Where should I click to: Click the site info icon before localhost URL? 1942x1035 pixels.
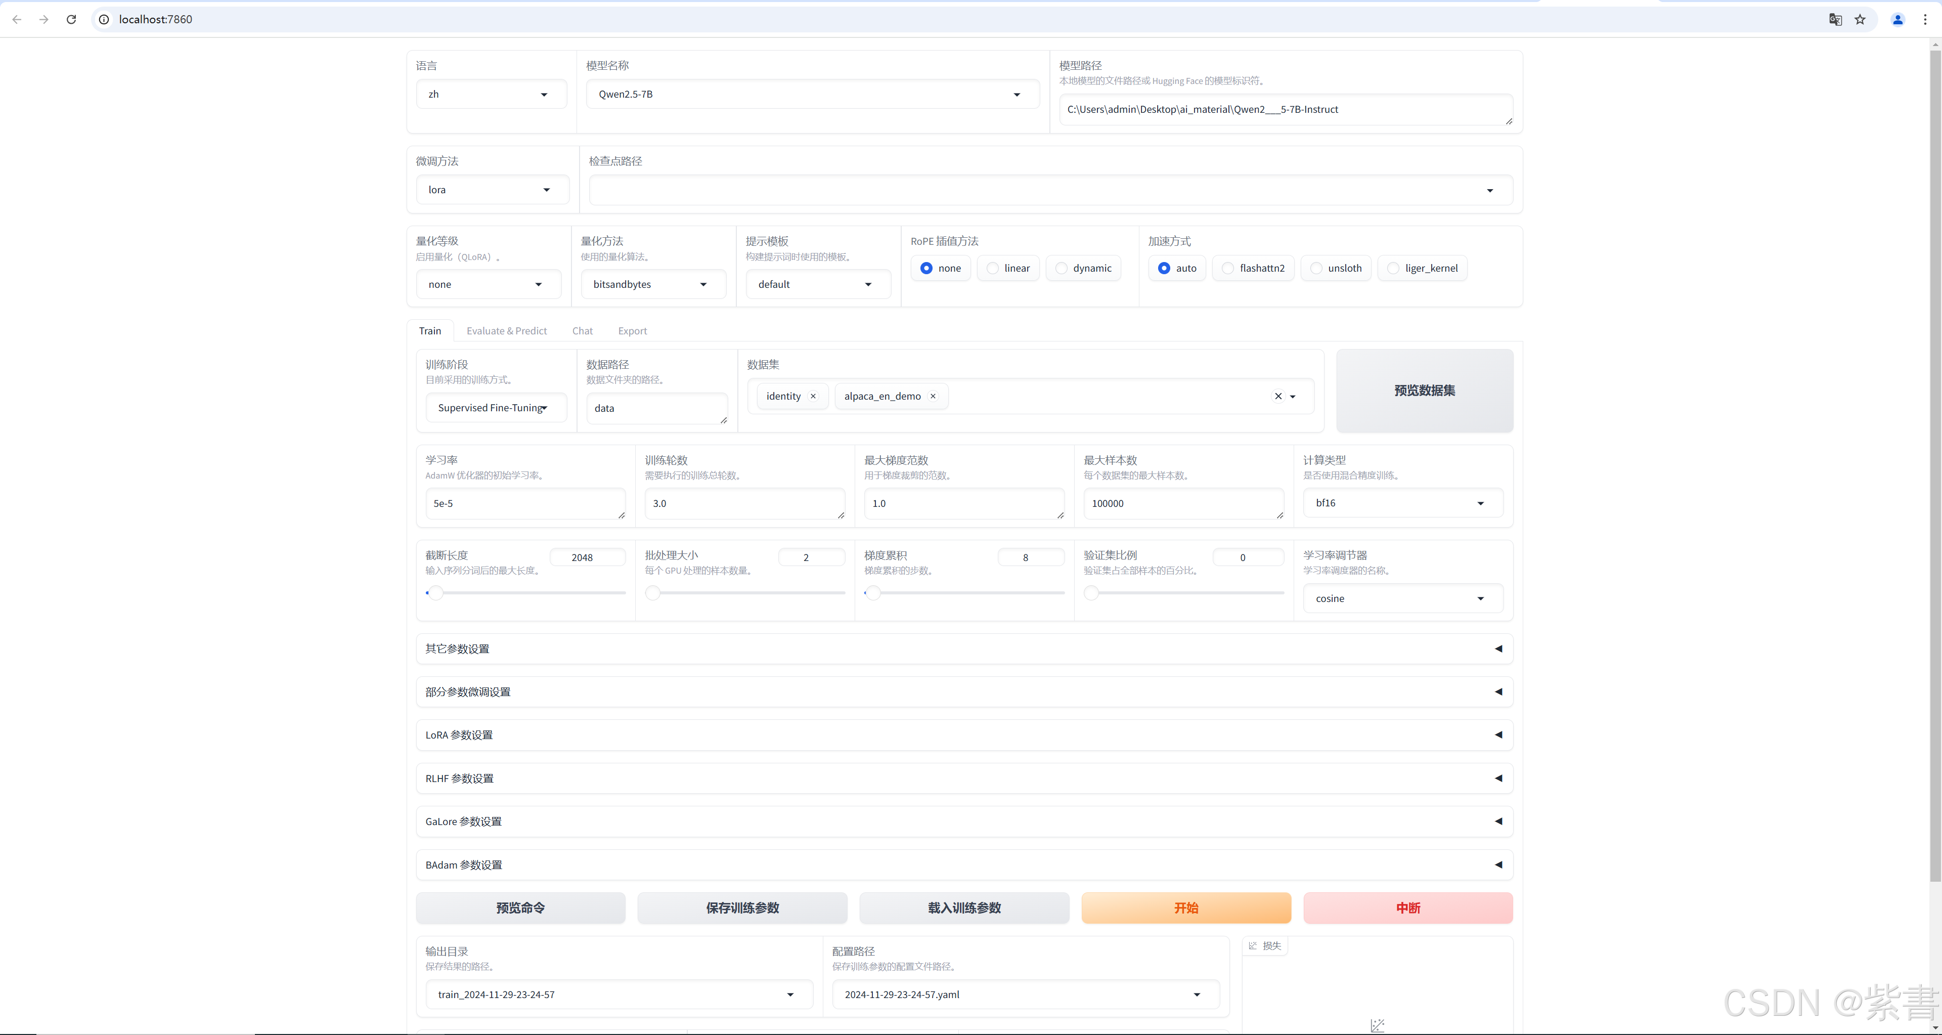(x=104, y=20)
